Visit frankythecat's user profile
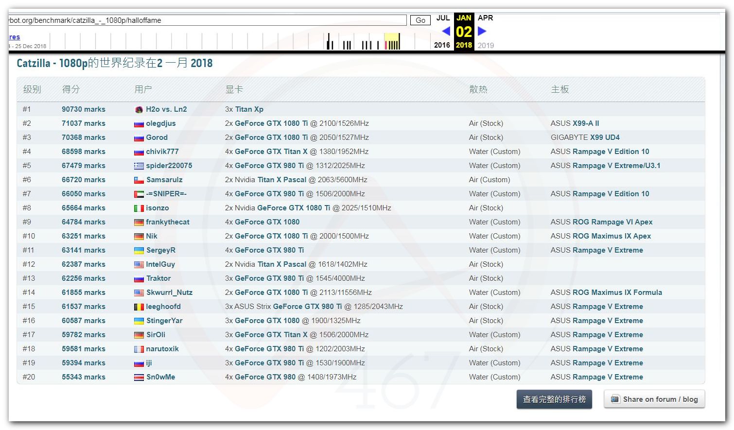This screenshot has height=430, width=734. pos(168,222)
